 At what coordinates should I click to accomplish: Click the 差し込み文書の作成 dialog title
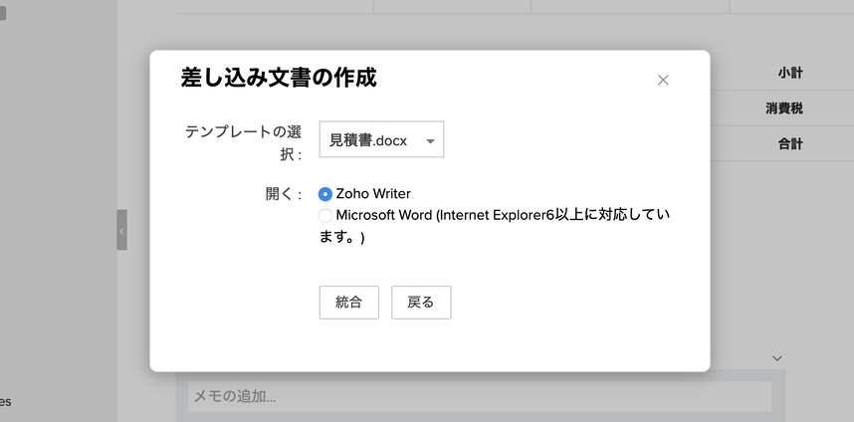coord(279,78)
